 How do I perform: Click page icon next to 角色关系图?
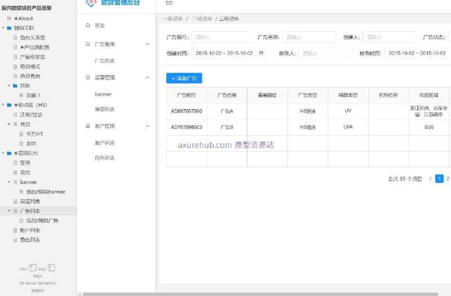15,38
